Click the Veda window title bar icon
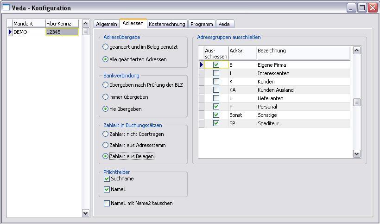380x224 pixels. pos(6,7)
